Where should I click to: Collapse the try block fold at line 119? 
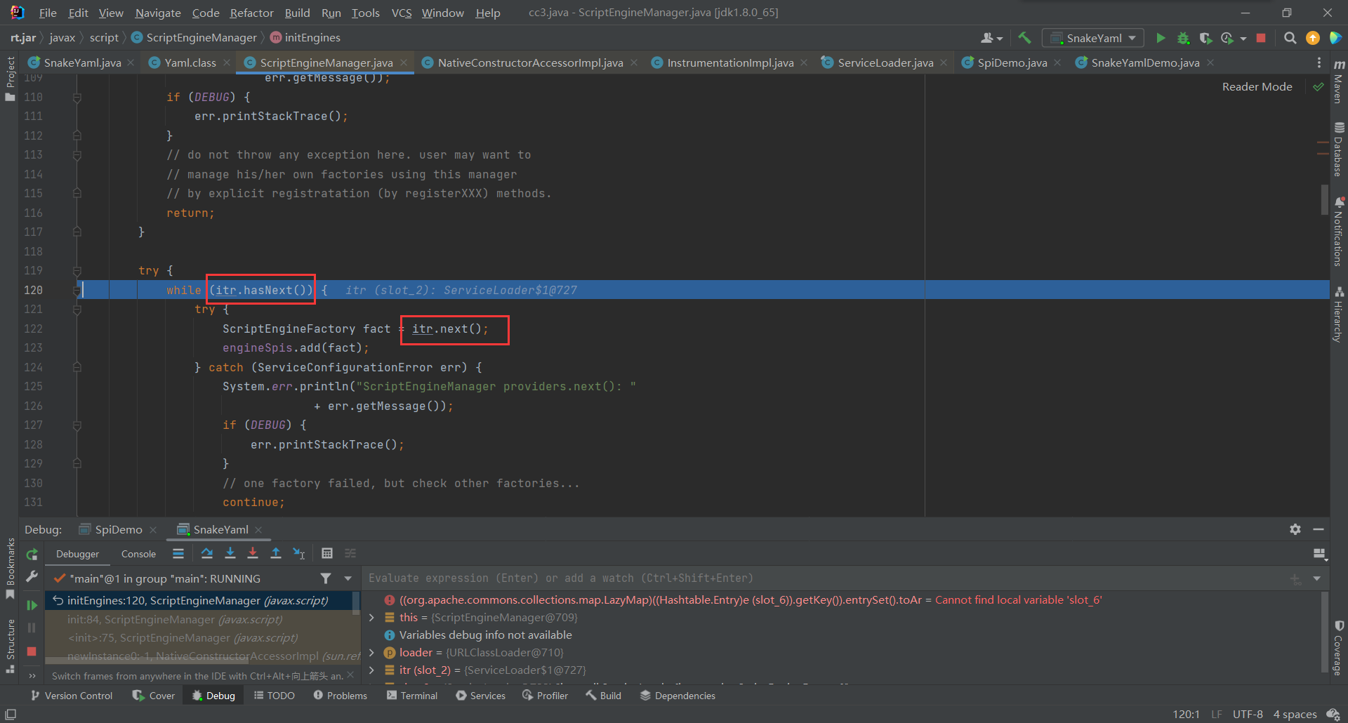(x=77, y=270)
